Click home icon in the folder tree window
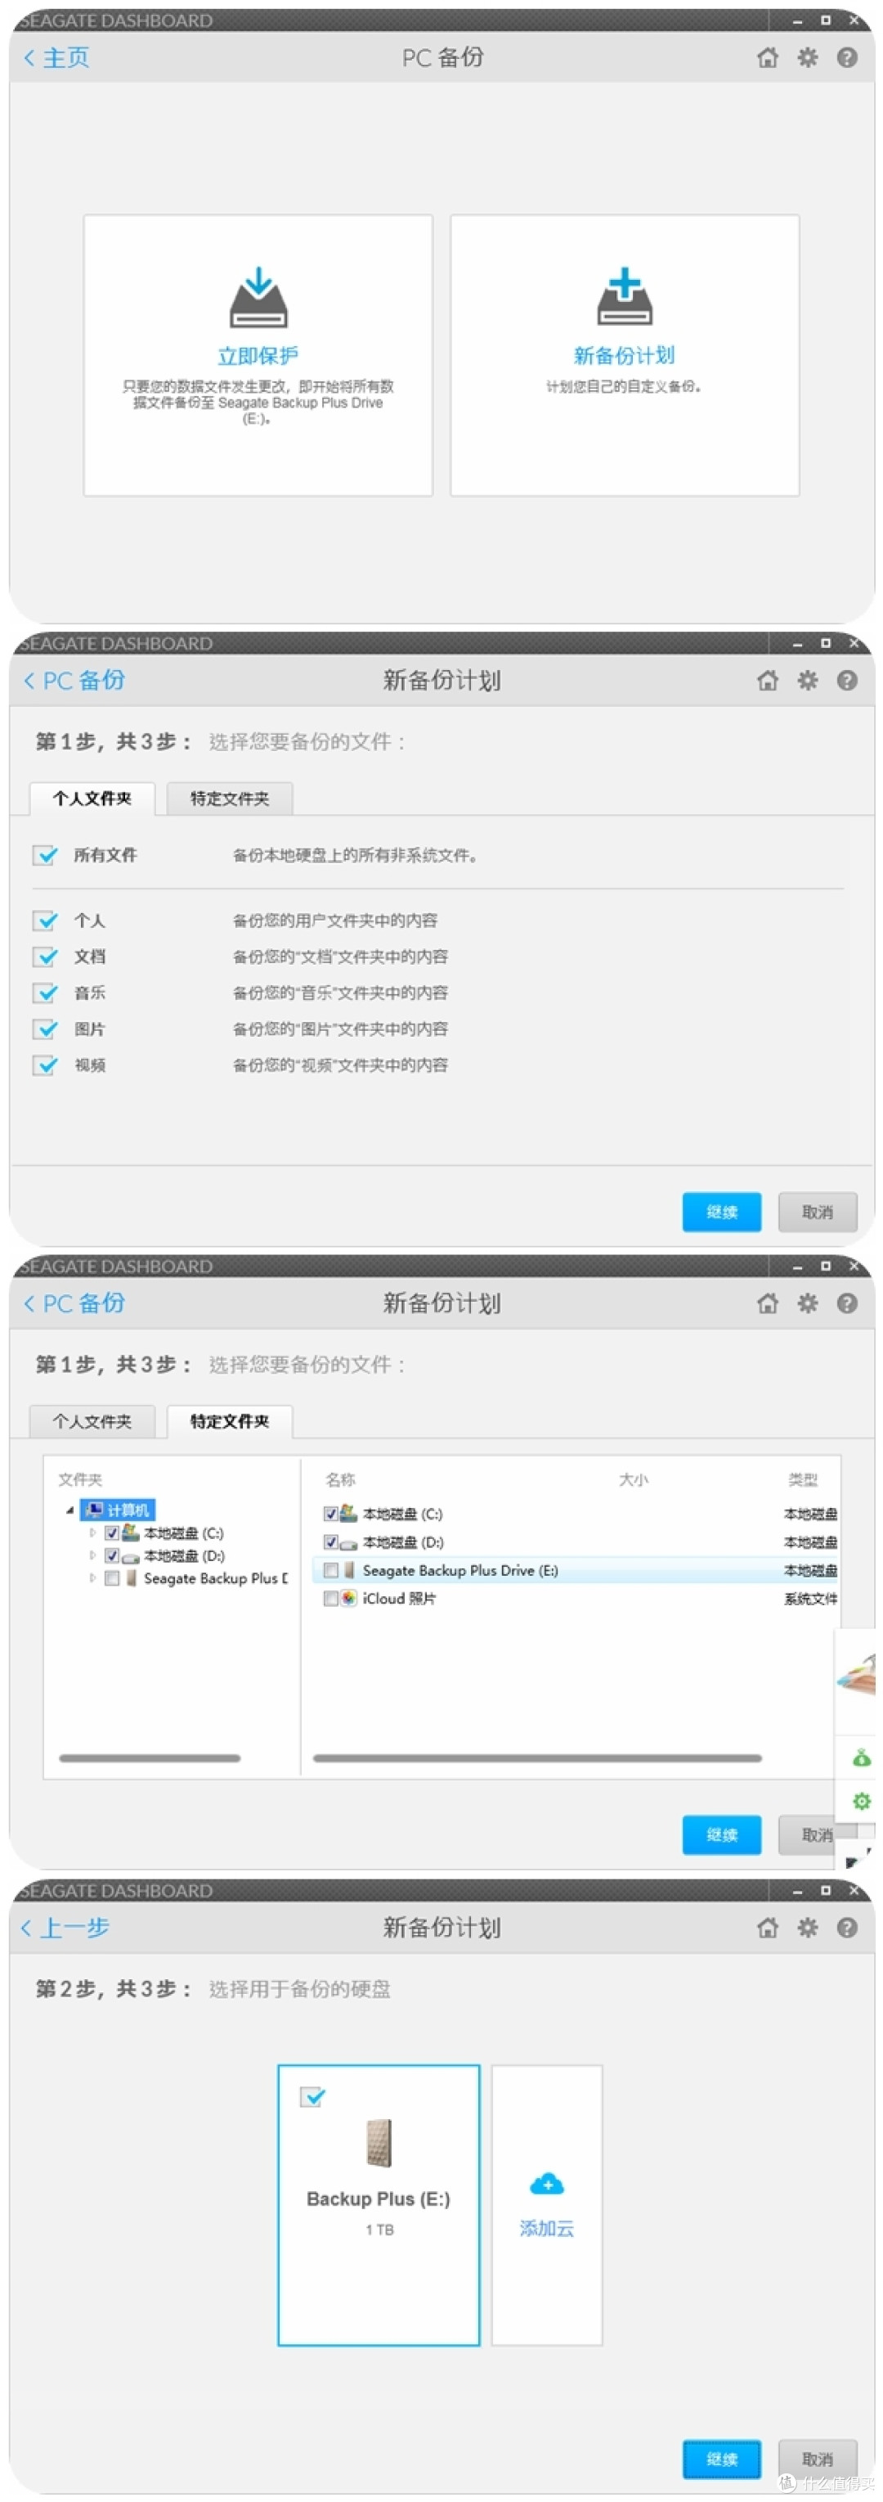Viewport: 883px width, 2502px height. tap(768, 1303)
